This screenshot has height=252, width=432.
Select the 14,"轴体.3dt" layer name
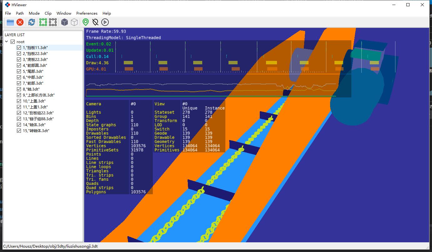(x=34, y=125)
